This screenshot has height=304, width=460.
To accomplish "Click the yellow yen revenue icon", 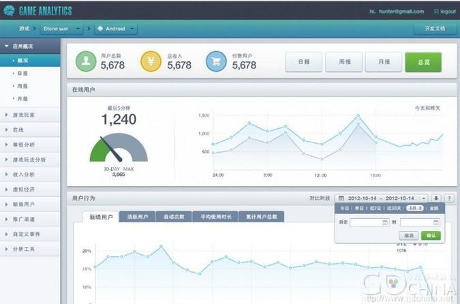I will pyautogui.click(x=151, y=61).
